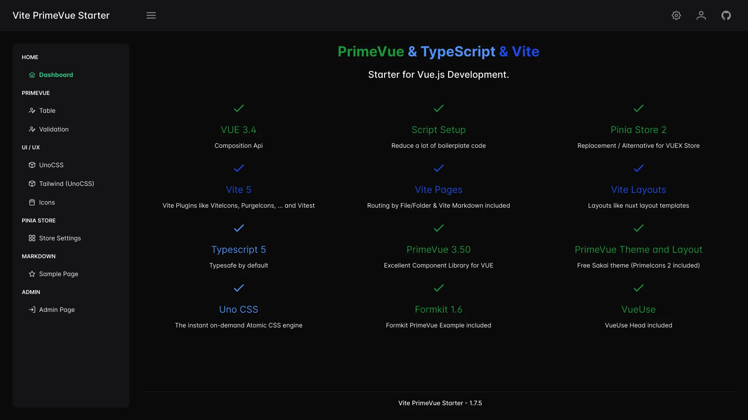Click the blue checkmark above Vite Pages
Image resolution: width=748 pixels, height=420 pixels.
[x=439, y=168]
